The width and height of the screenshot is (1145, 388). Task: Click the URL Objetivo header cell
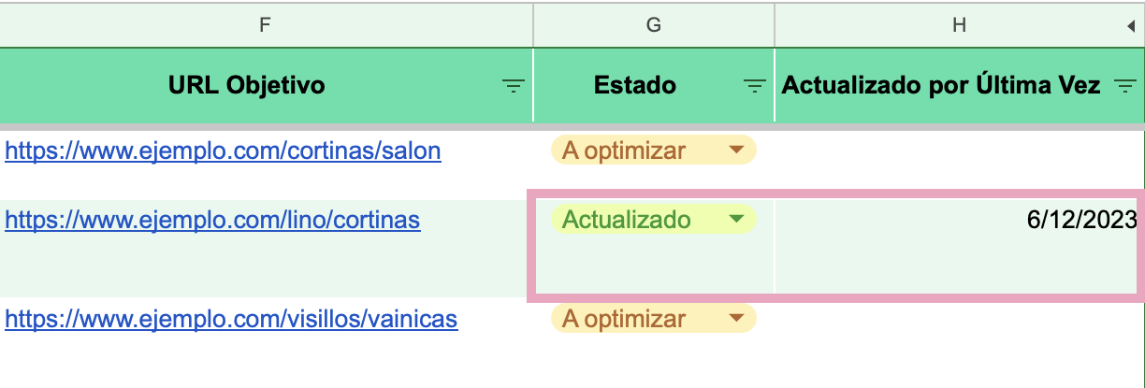point(247,86)
